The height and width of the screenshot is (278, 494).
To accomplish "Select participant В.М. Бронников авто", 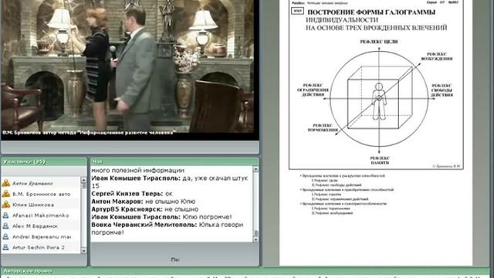I will coord(41,194).
